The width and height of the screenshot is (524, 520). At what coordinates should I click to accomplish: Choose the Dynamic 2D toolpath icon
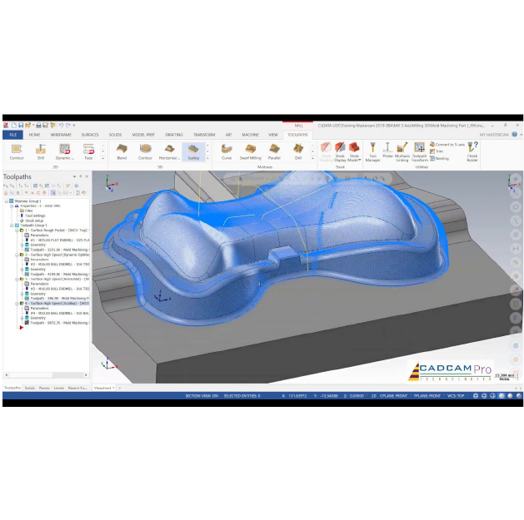pos(64,152)
